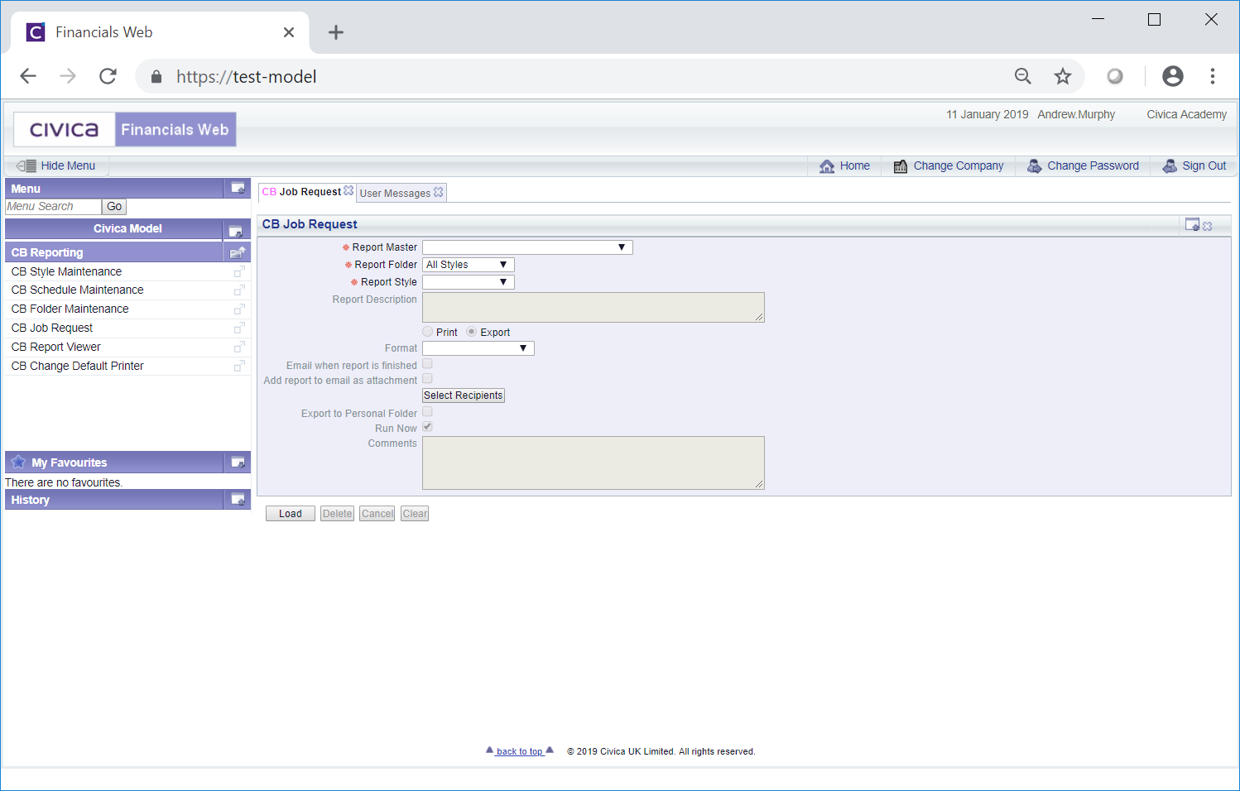1240x791 pixels.
Task: Toggle the History panel icon
Action: tap(238, 500)
